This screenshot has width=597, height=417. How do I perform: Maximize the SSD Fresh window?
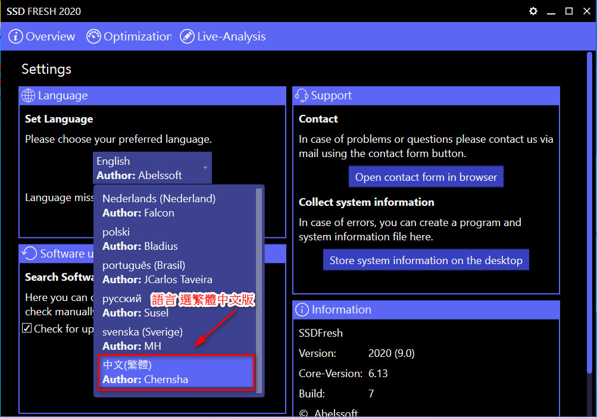coord(569,11)
